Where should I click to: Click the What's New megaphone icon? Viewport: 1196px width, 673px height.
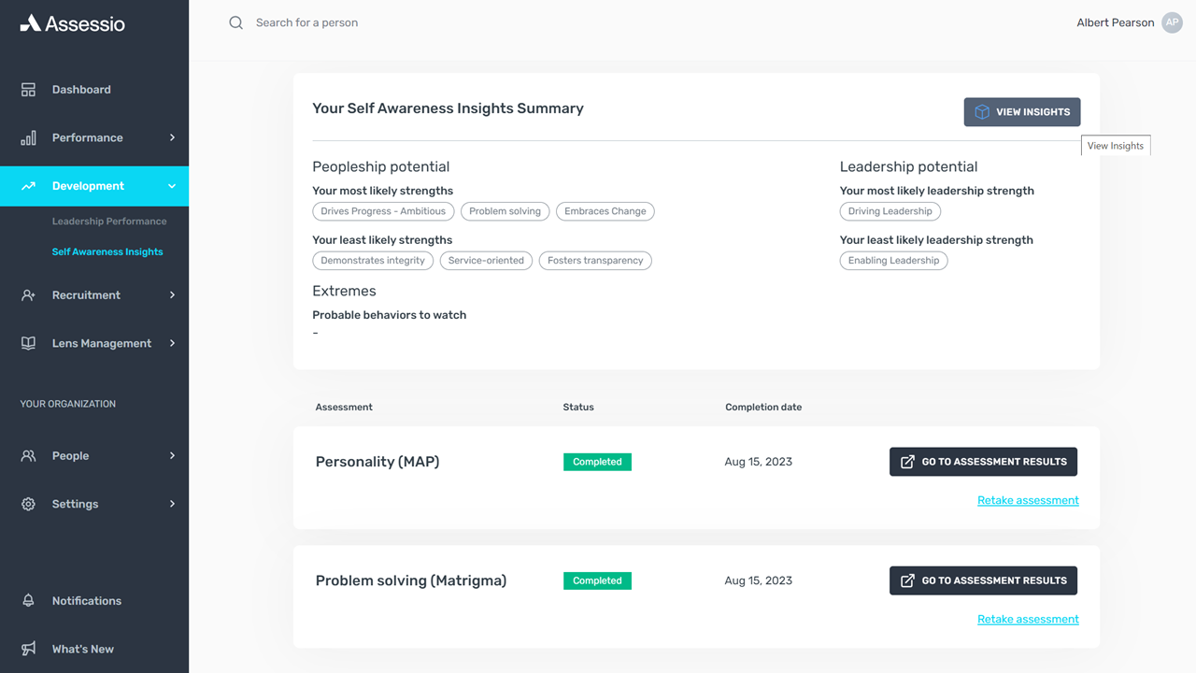(28, 649)
